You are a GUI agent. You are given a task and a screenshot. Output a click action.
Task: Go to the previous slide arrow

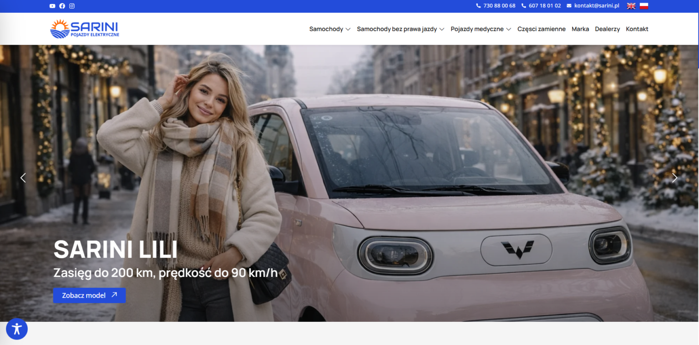coord(23,178)
